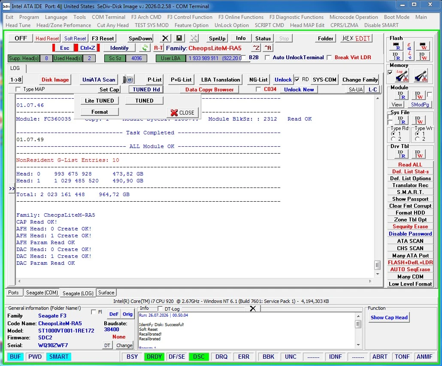Click the floppy disk save icon
Viewport: 442px width, 366px height.
179,38
